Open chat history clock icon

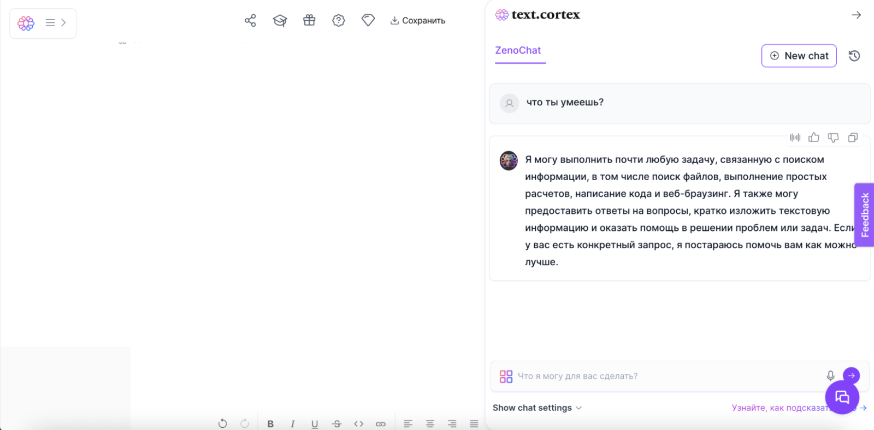854,56
